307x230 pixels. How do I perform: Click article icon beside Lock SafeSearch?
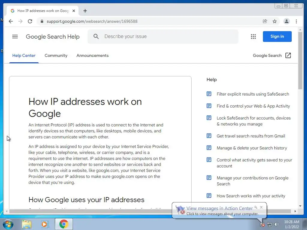pos(209,118)
